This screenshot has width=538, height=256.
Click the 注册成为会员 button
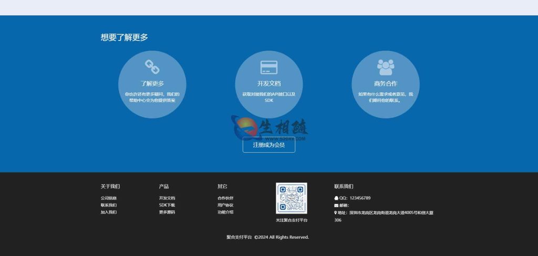click(x=268, y=145)
